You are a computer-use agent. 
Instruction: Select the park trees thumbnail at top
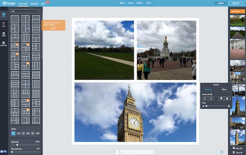[238, 21]
